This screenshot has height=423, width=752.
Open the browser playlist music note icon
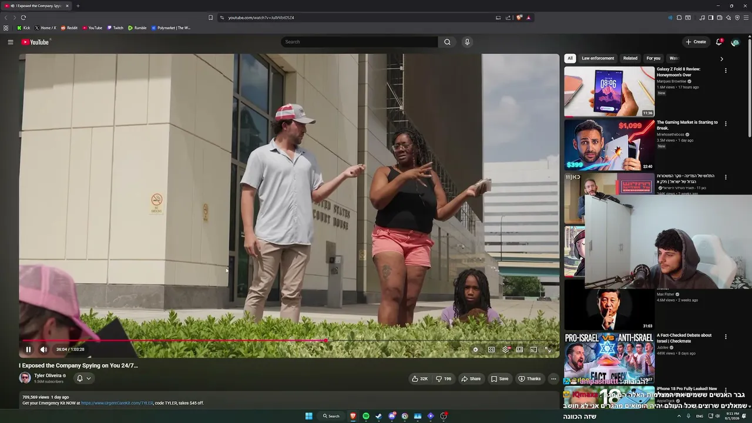[702, 18]
